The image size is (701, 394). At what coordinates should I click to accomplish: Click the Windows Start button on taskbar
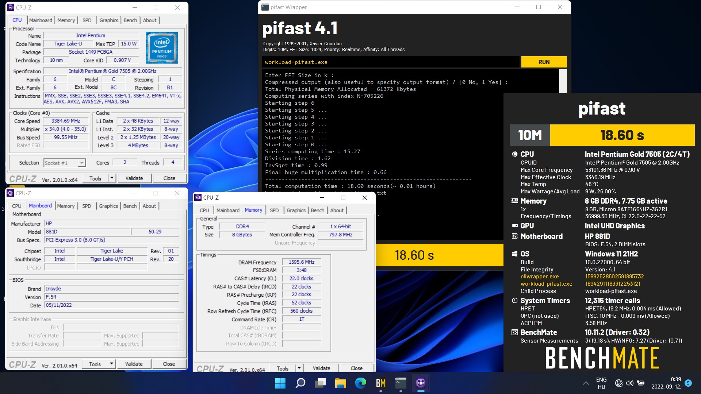[x=280, y=383]
